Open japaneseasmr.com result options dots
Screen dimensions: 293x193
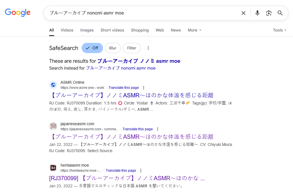pyautogui.click(x=158, y=129)
